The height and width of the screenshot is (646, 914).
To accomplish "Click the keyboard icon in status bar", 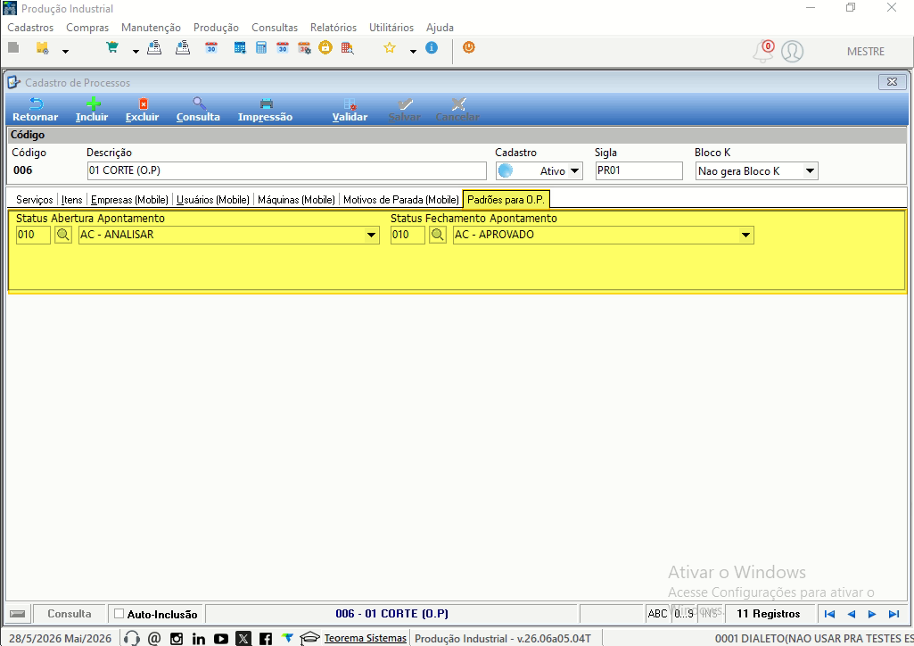I will coord(18,613).
